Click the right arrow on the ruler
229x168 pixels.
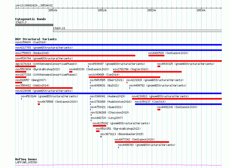point(221,8)
